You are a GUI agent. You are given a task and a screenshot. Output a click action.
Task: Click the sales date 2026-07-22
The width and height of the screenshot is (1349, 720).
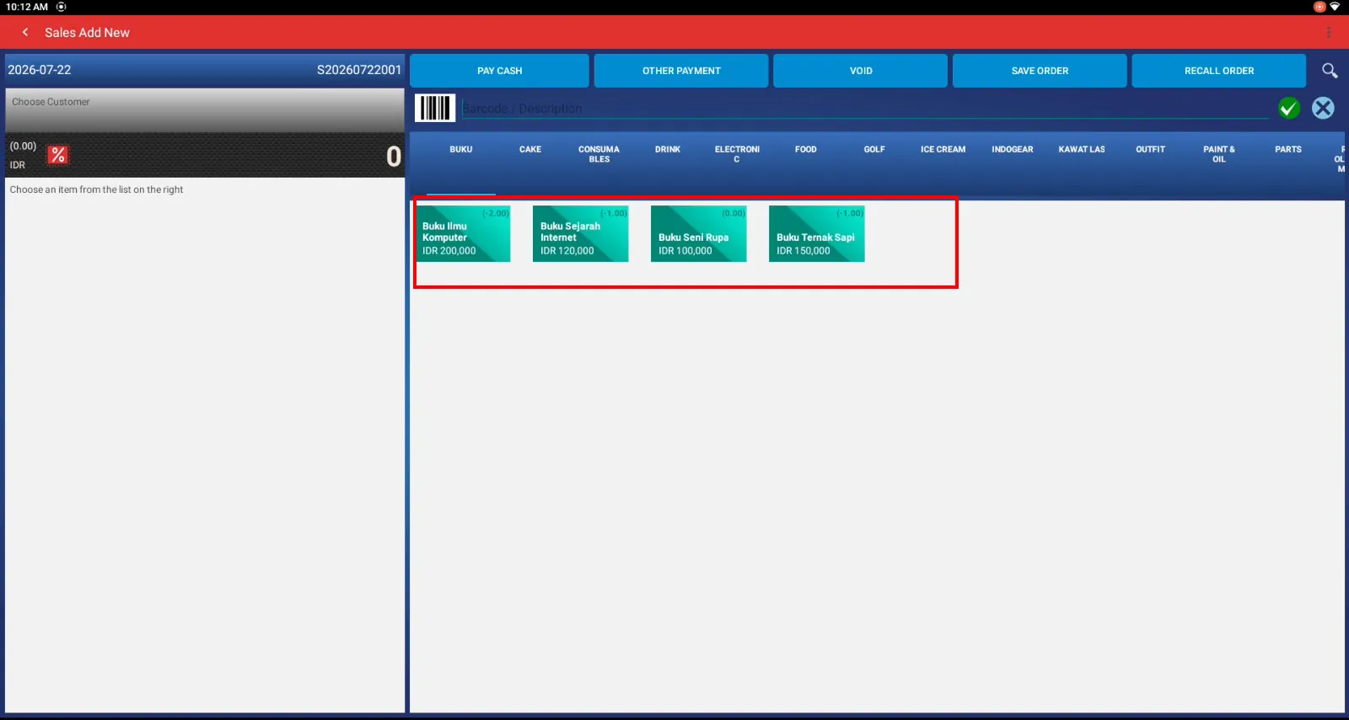[x=40, y=70]
